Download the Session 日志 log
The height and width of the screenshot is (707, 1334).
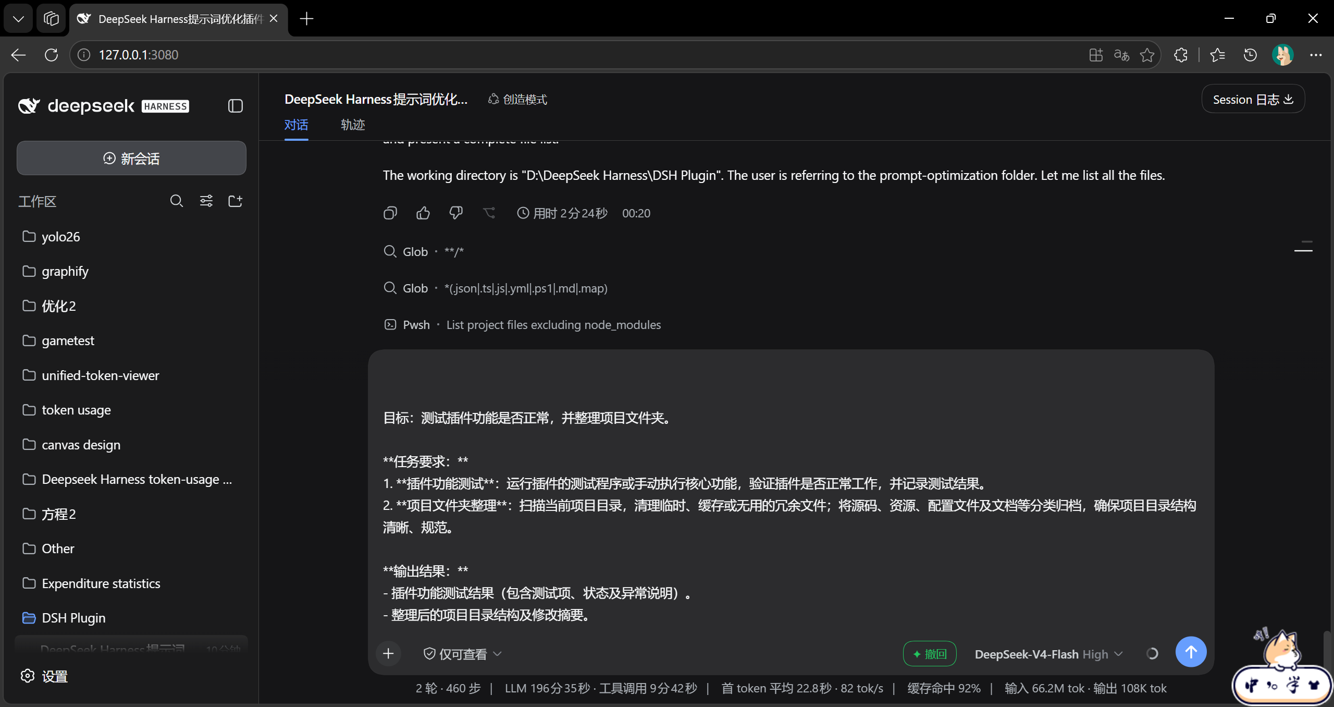coord(1253,99)
